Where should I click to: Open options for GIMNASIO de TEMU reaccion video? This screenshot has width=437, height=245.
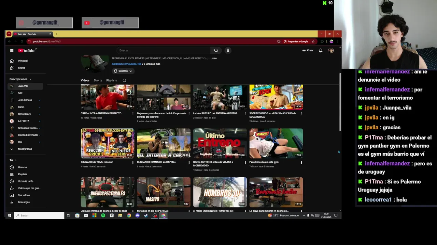point(133,163)
